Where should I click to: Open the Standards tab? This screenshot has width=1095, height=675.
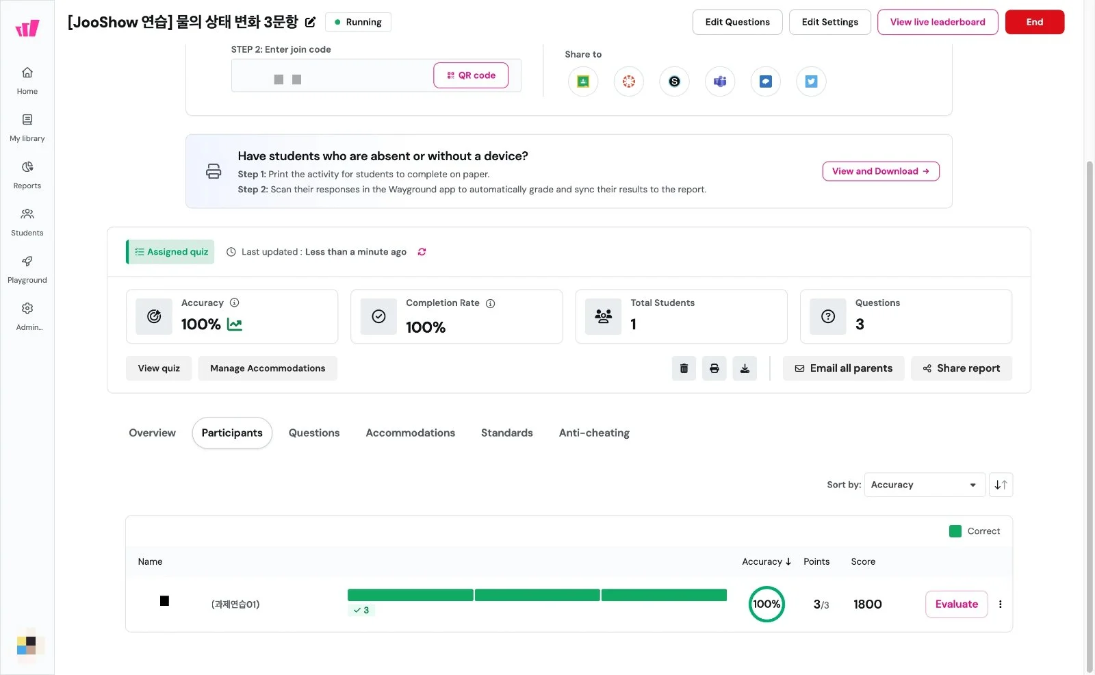point(507,433)
